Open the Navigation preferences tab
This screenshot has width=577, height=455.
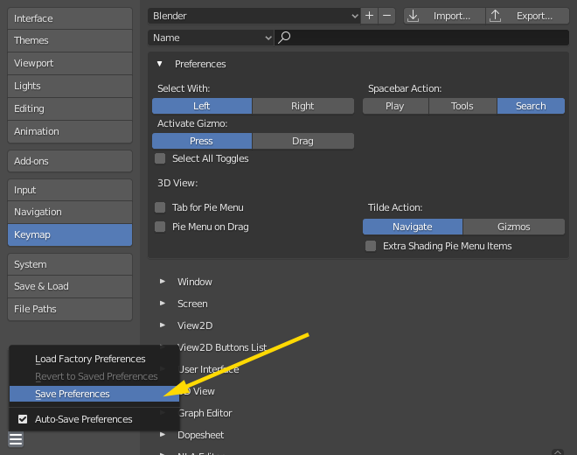tap(70, 213)
